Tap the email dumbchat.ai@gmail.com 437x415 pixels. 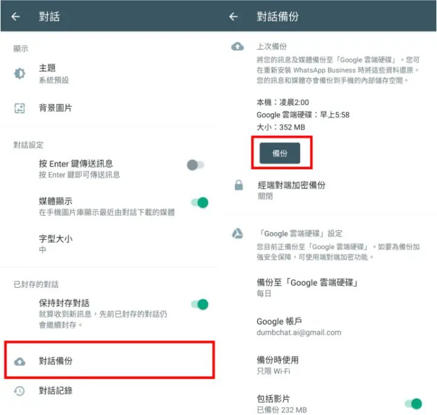[x=299, y=333]
